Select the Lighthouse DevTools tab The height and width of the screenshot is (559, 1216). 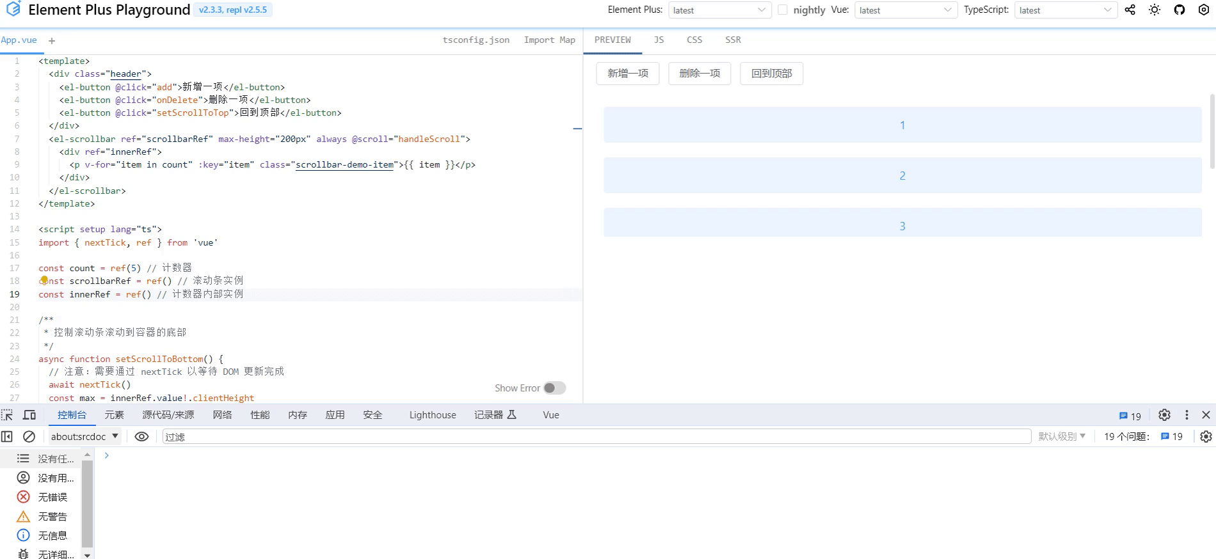(x=433, y=415)
